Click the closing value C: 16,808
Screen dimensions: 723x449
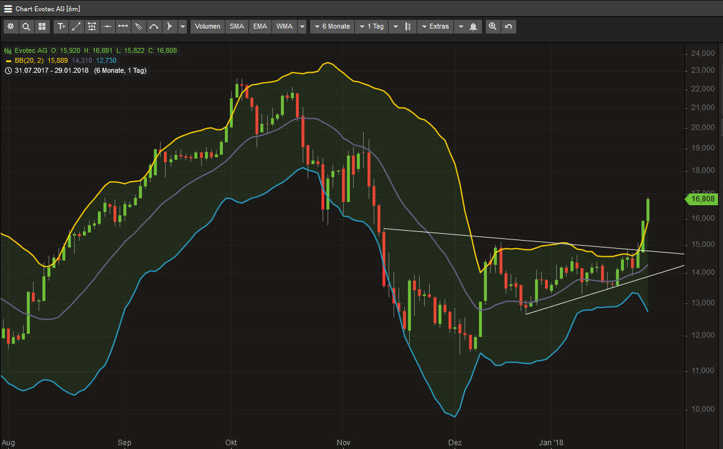[163, 50]
